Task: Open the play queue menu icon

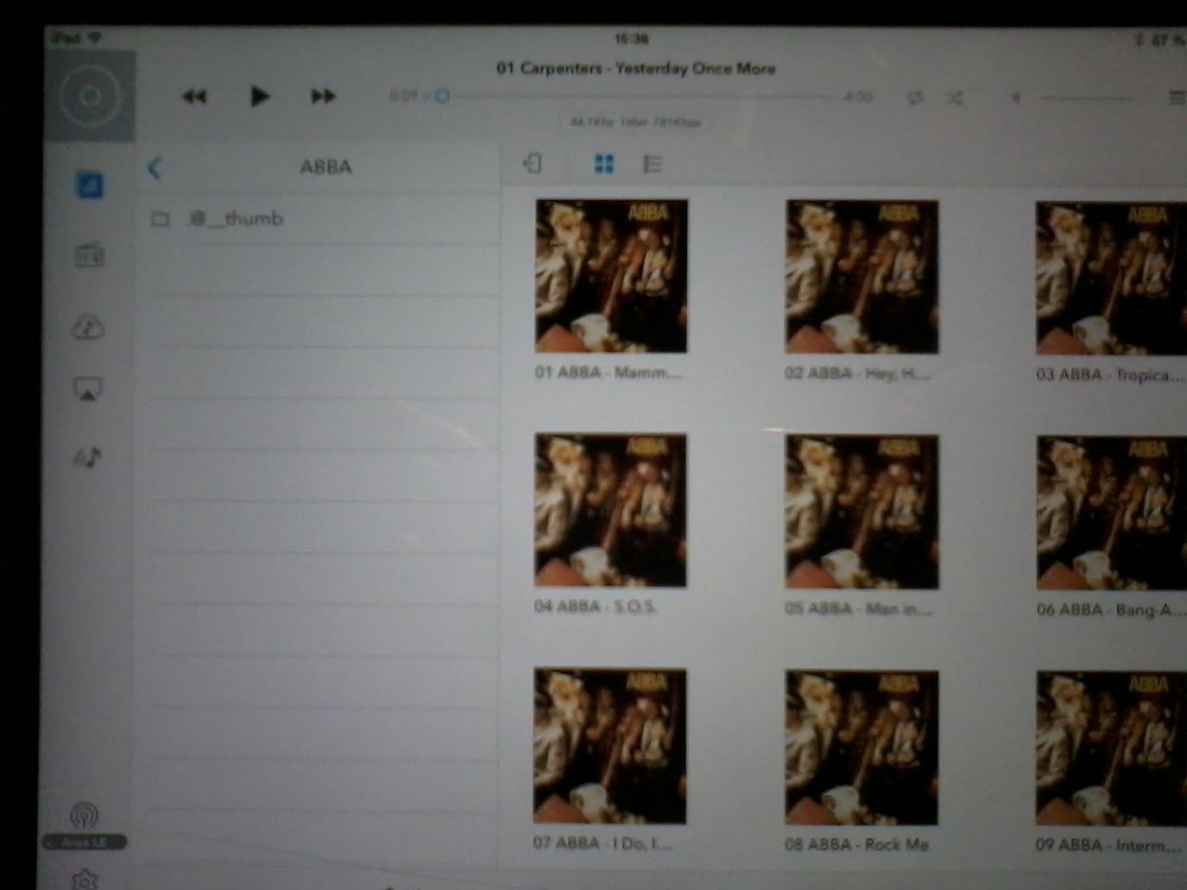Action: [1177, 98]
